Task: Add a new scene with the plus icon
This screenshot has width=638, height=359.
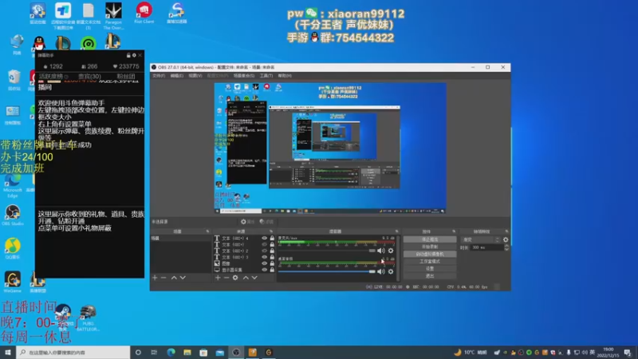Action: pyautogui.click(x=155, y=278)
